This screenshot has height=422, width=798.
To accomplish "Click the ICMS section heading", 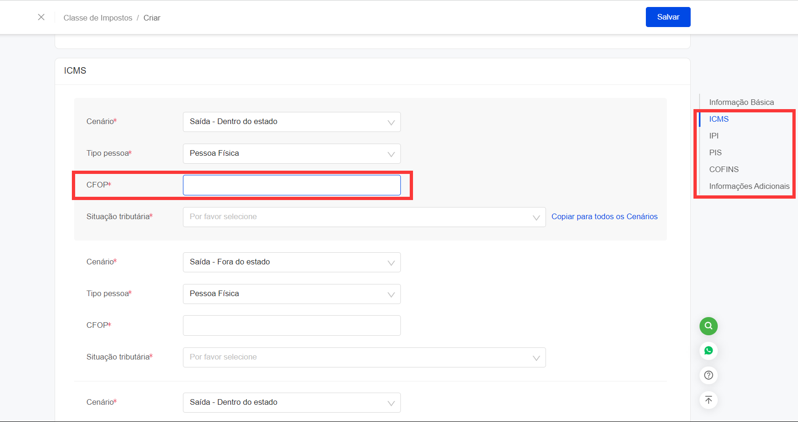I will click(75, 70).
